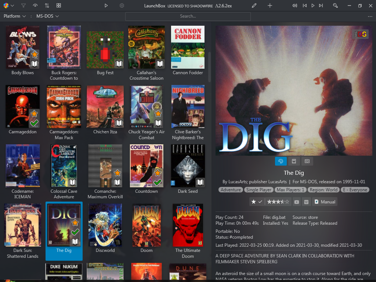Click the favorite star on Chuck Yeager's Air Combat
The height and width of the screenshot is (282, 376).
point(158,113)
